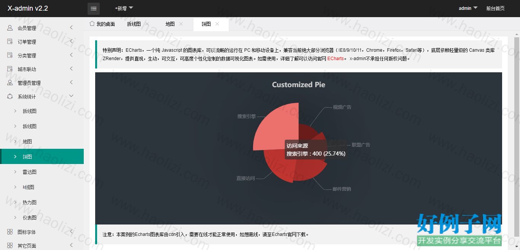Switch to the 我的桌面 tab
The height and width of the screenshot is (250, 520).
click(102, 24)
